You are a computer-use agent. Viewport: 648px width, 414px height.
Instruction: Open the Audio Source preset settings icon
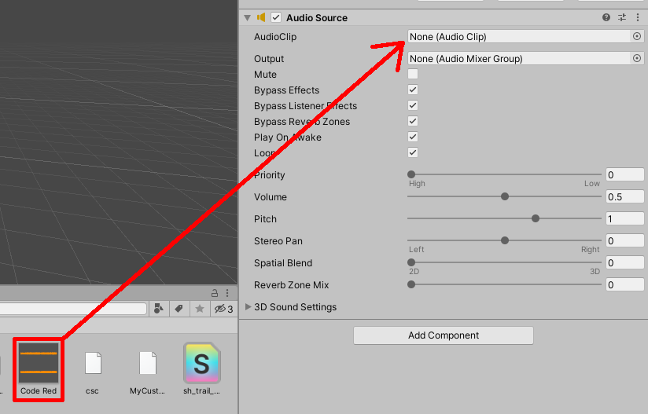coord(622,17)
